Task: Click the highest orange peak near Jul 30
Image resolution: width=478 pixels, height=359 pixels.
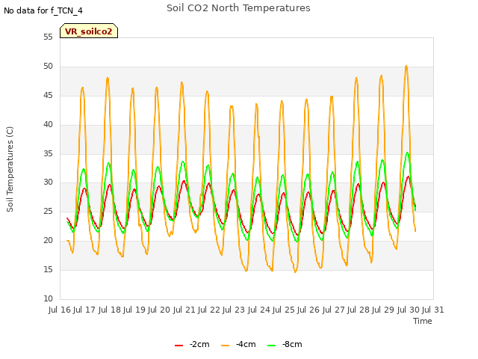Action: tap(406, 66)
